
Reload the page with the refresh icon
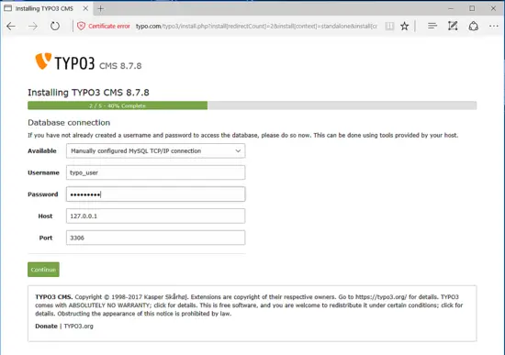tap(55, 26)
